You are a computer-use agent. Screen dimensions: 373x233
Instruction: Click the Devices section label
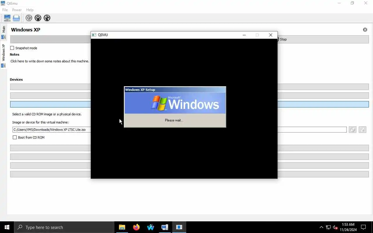point(16,80)
